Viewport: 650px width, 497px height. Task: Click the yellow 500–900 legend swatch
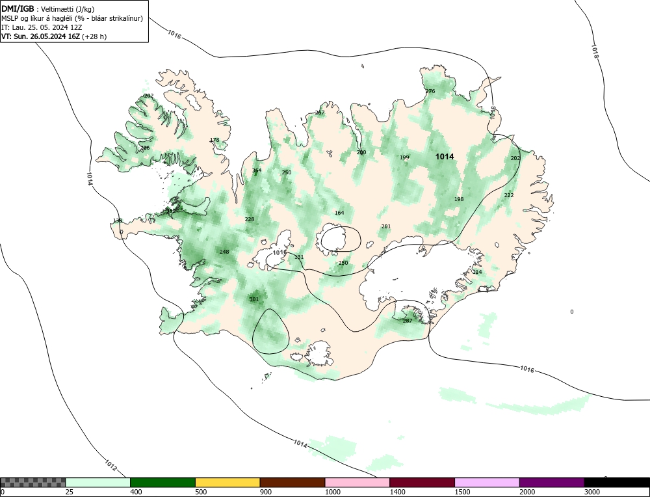point(227,483)
